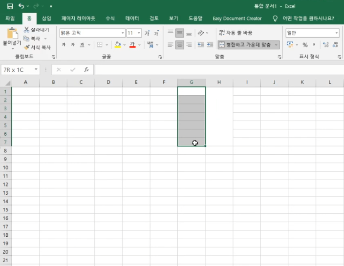Decrease the font size
344x266 pixels.
click(x=156, y=33)
